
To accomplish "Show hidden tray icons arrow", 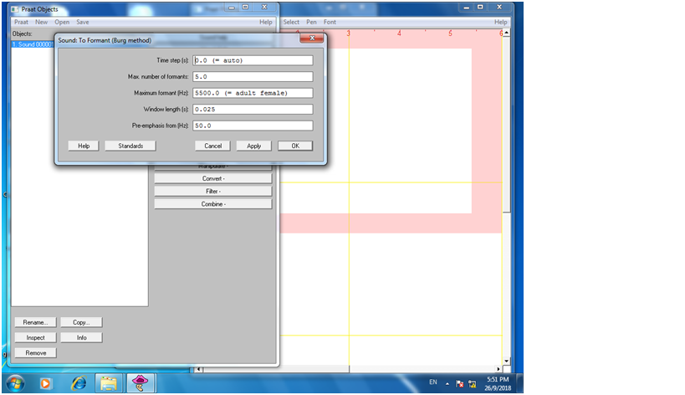I will (x=447, y=383).
